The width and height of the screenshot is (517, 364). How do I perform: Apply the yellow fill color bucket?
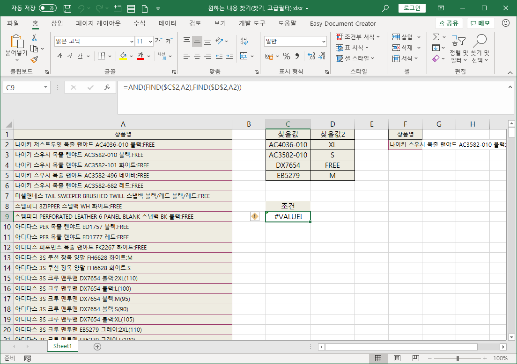tap(123, 56)
